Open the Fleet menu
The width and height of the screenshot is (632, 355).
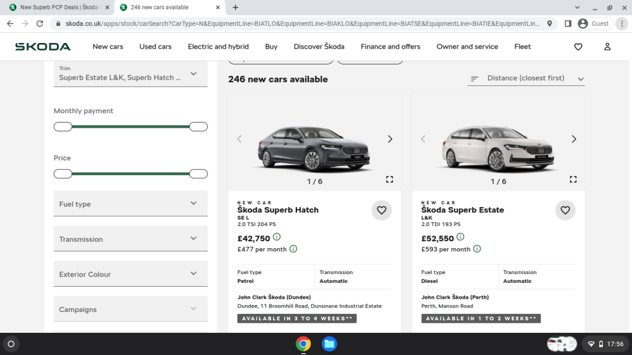pos(523,47)
